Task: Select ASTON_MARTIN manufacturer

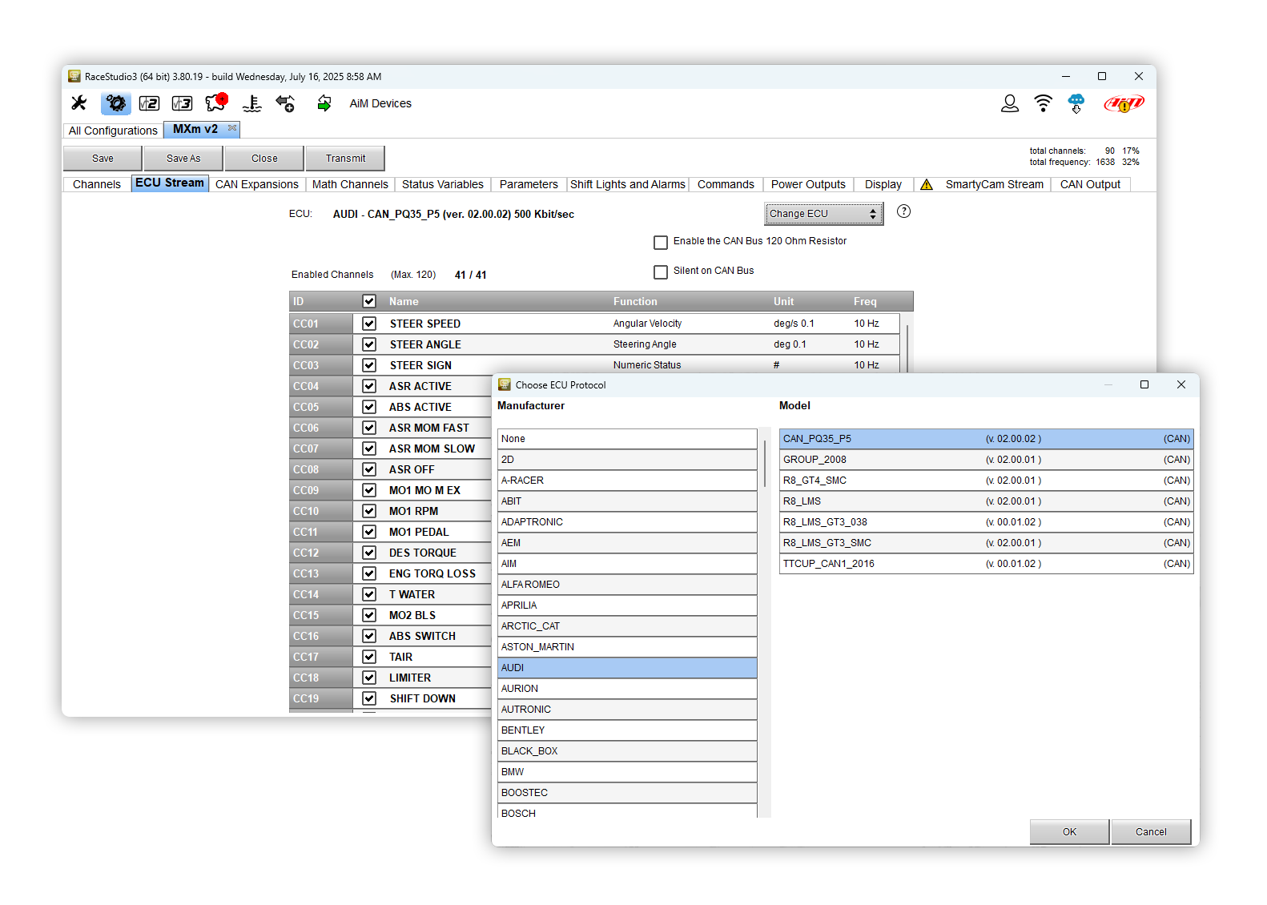Action: [x=627, y=647]
